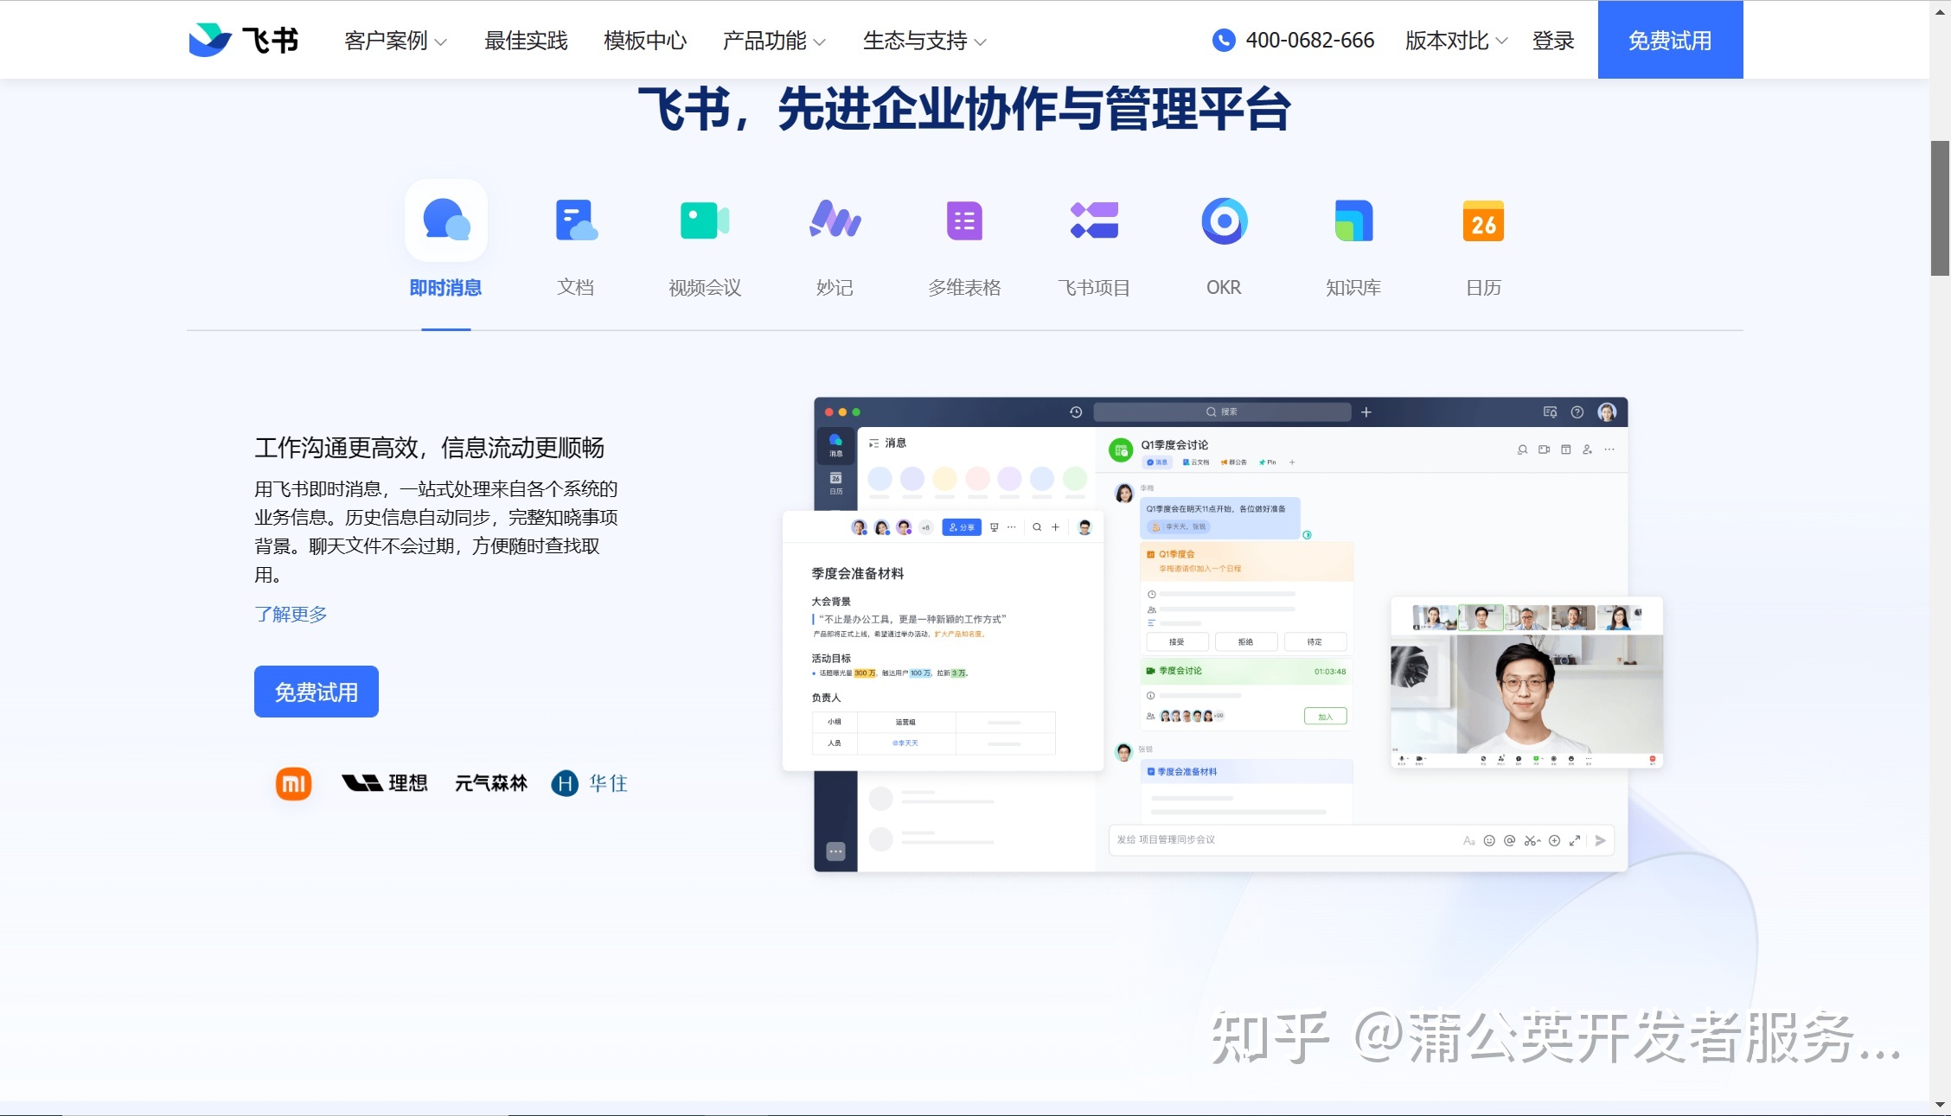
Task: Click the 理想 logo
Action: click(385, 783)
